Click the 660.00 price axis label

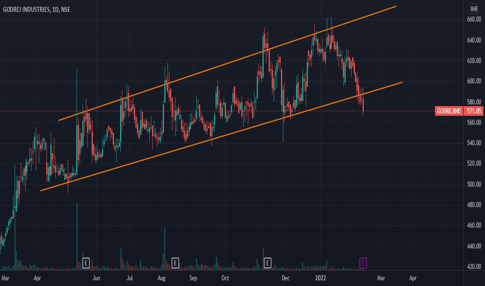click(x=474, y=19)
